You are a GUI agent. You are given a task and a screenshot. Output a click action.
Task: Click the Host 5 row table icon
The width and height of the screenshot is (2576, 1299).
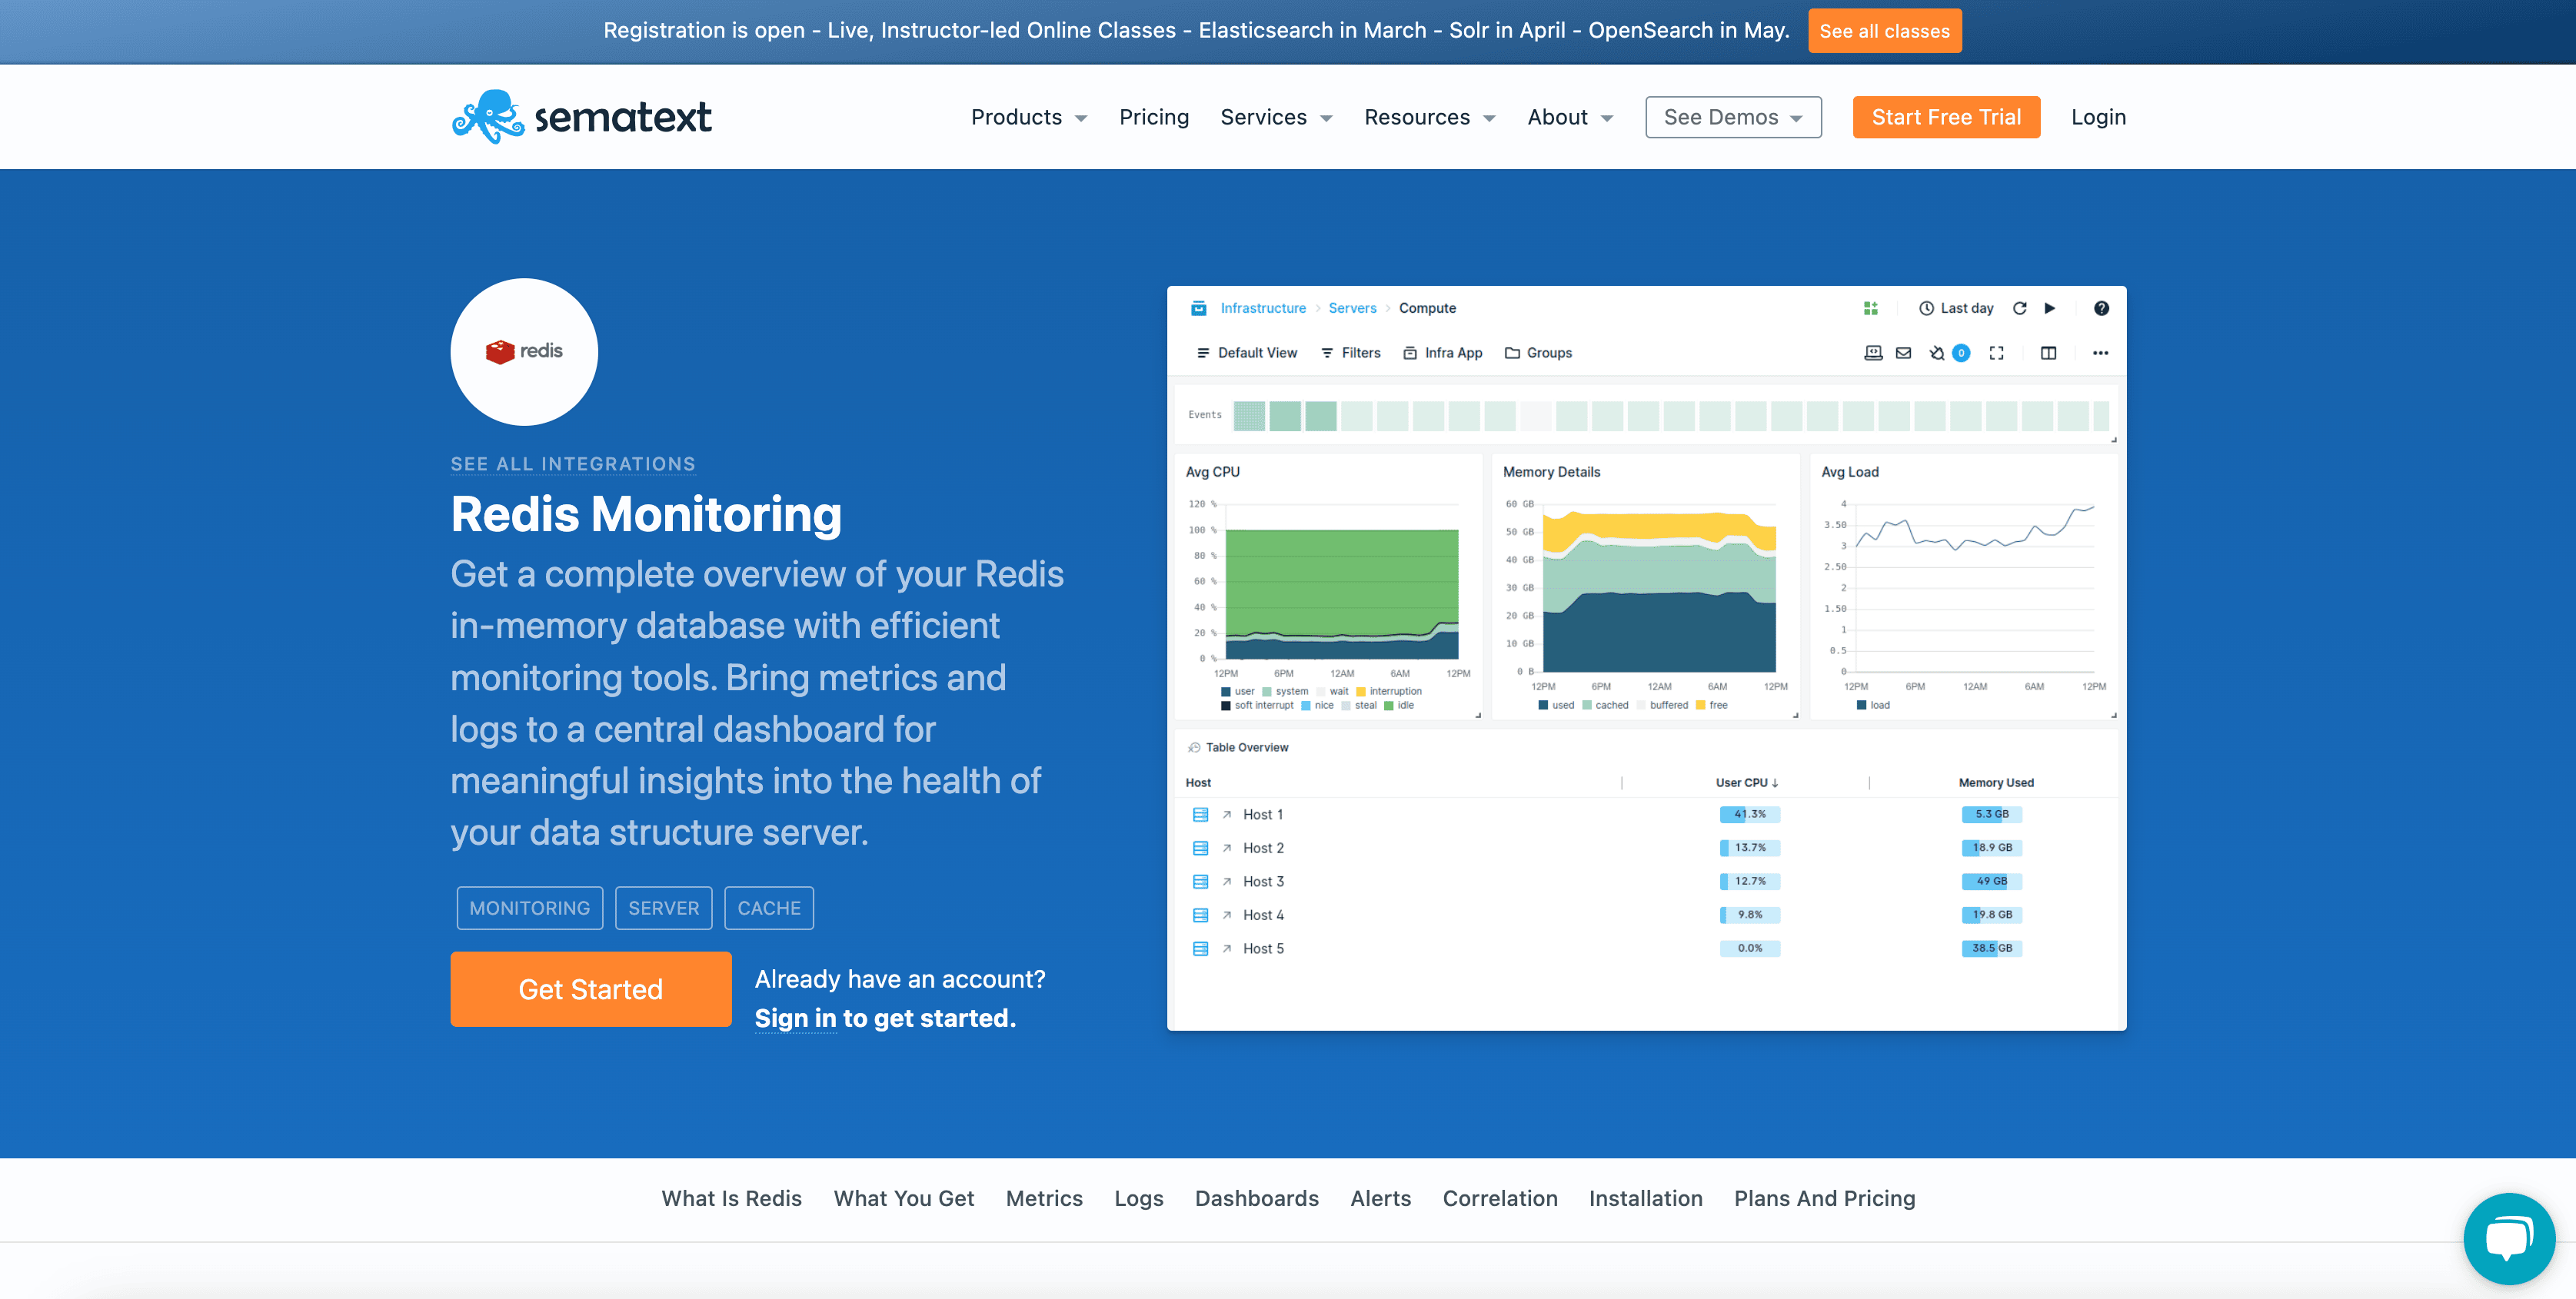[x=1200, y=949]
